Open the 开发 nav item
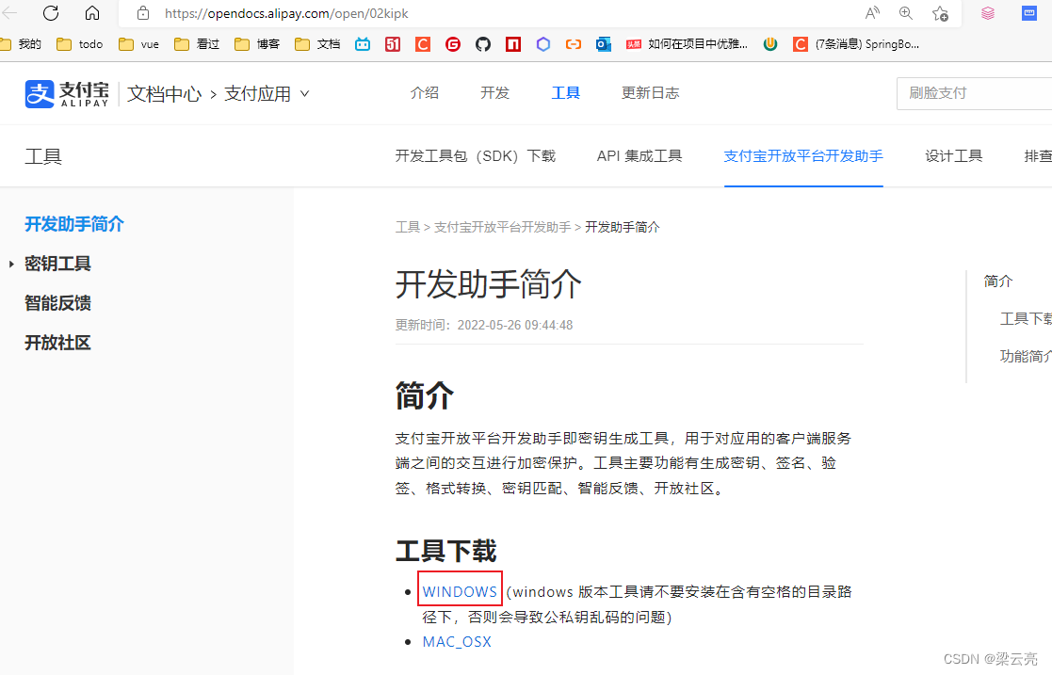This screenshot has height=675, width=1052. (495, 92)
